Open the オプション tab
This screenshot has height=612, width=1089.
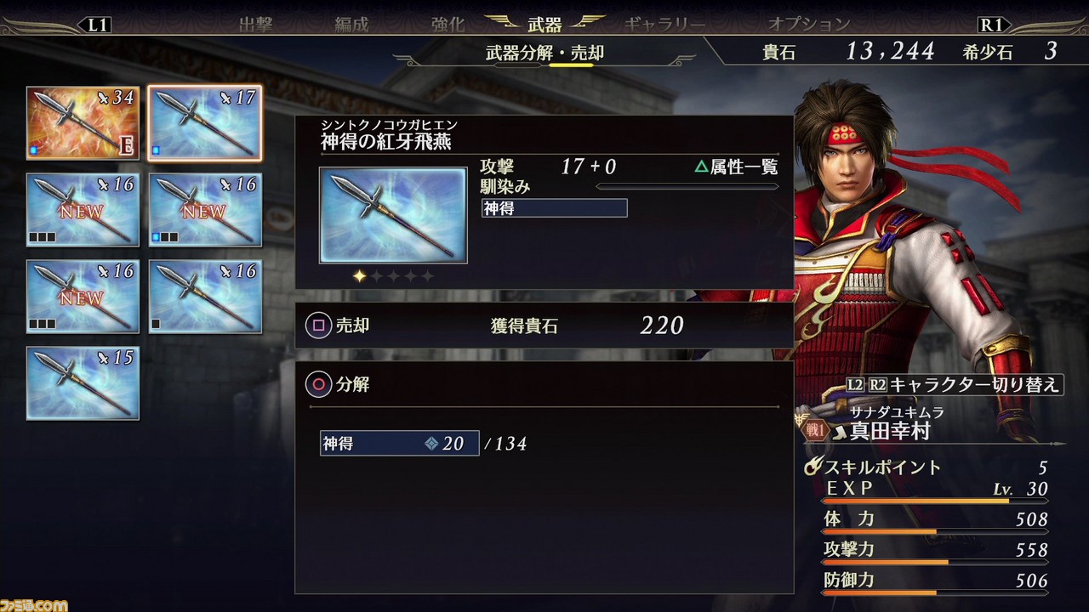(x=809, y=24)
